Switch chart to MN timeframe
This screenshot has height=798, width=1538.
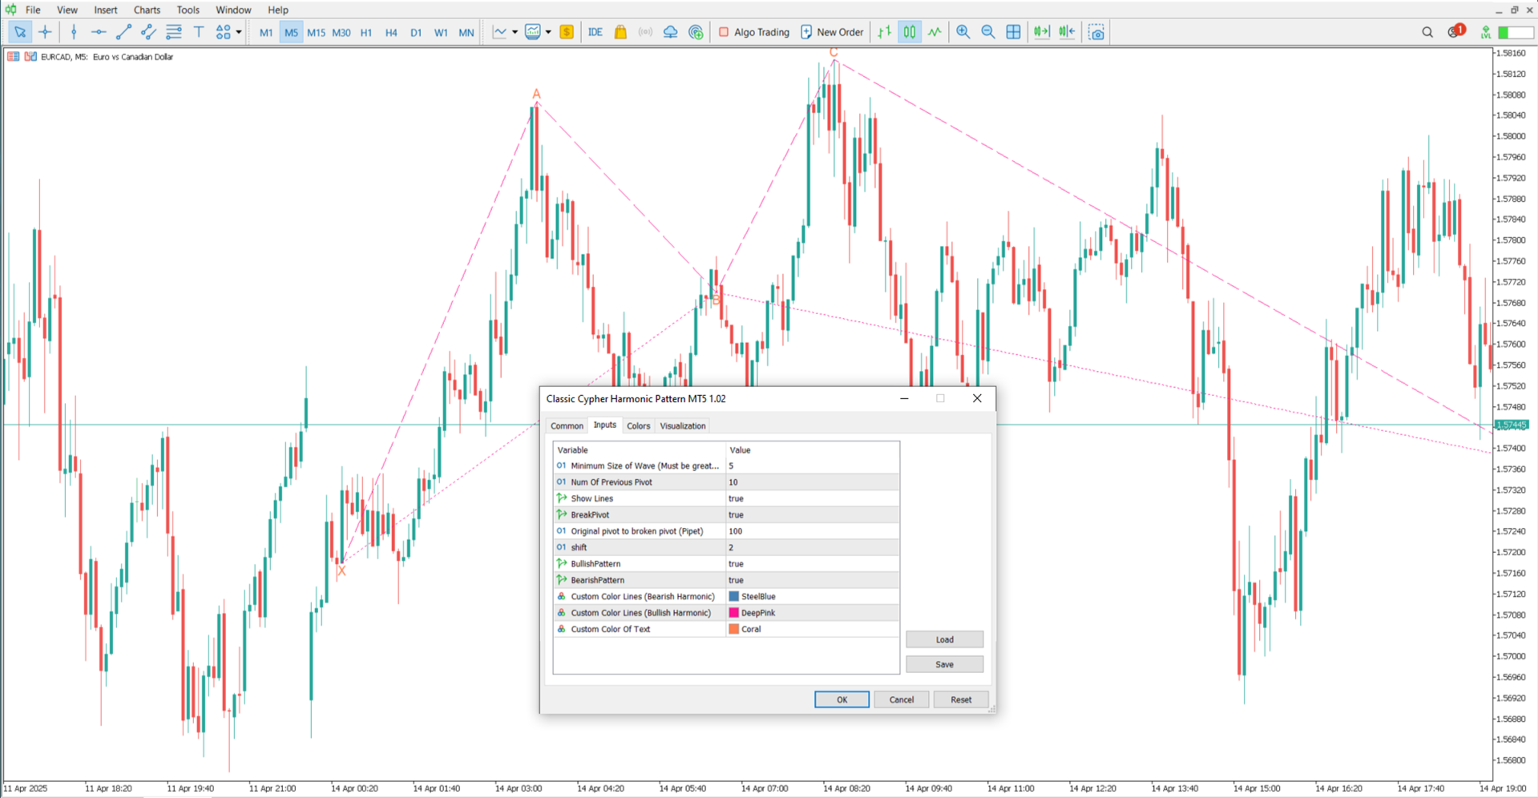(x=466, y=33)
